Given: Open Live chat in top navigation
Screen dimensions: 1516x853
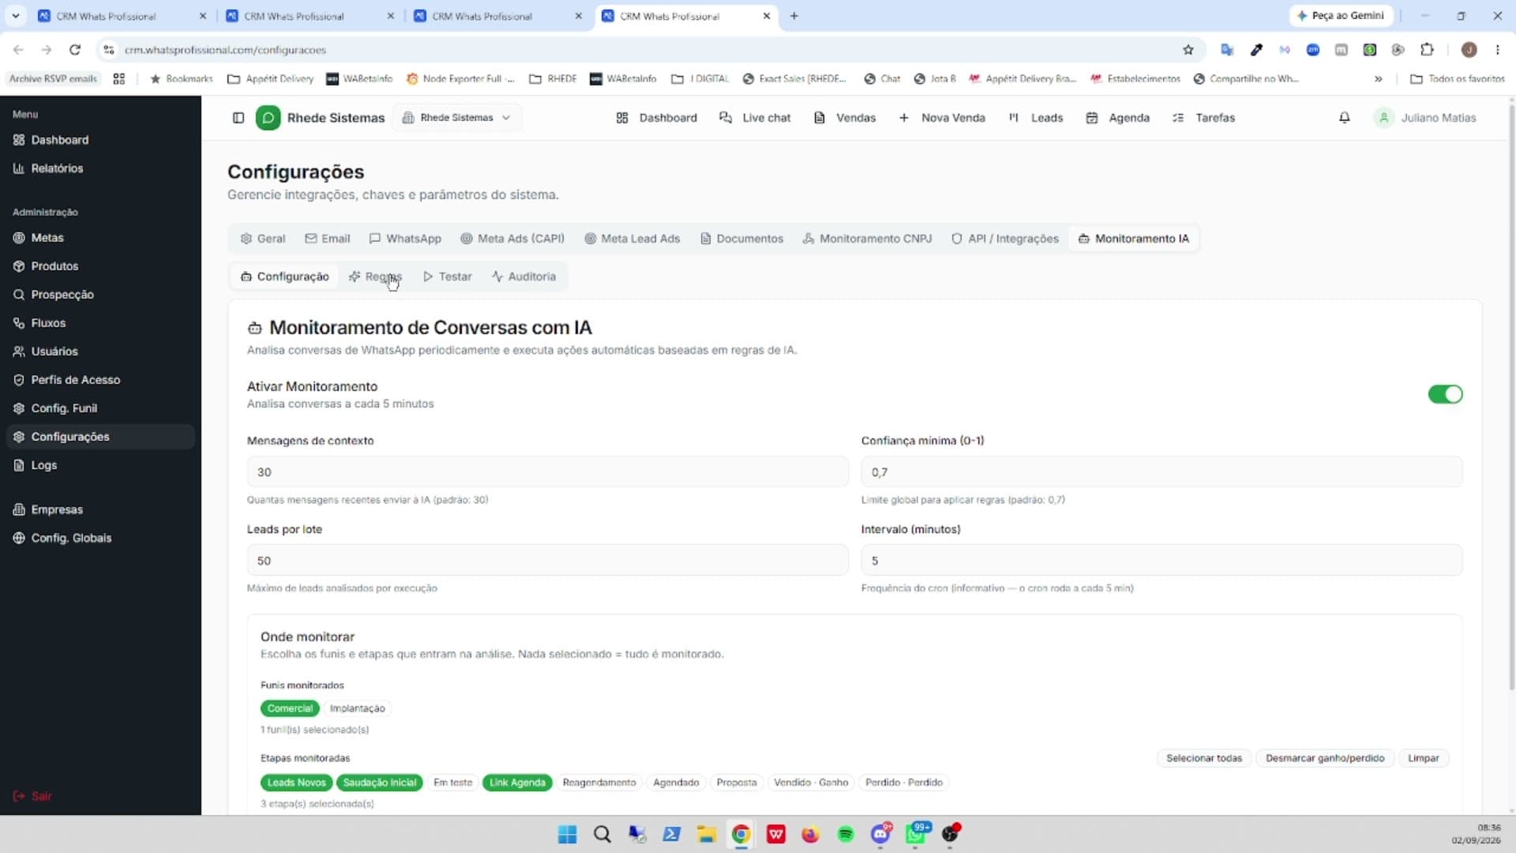Looking at the screenshot, I should (755, 118).
